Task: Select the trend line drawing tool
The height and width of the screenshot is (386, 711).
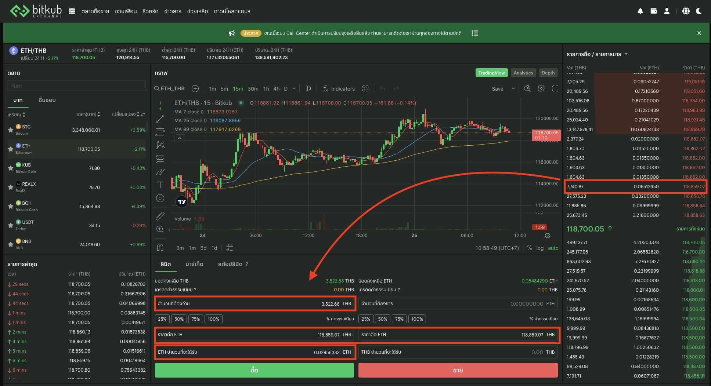Action: tap(160, 119)
